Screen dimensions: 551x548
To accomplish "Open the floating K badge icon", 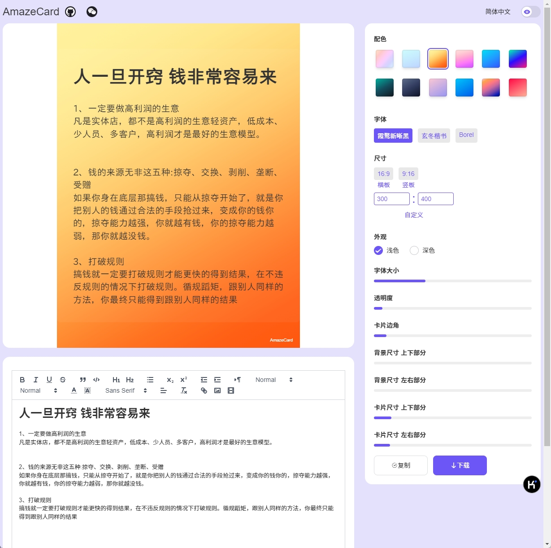I will (532, 484).
